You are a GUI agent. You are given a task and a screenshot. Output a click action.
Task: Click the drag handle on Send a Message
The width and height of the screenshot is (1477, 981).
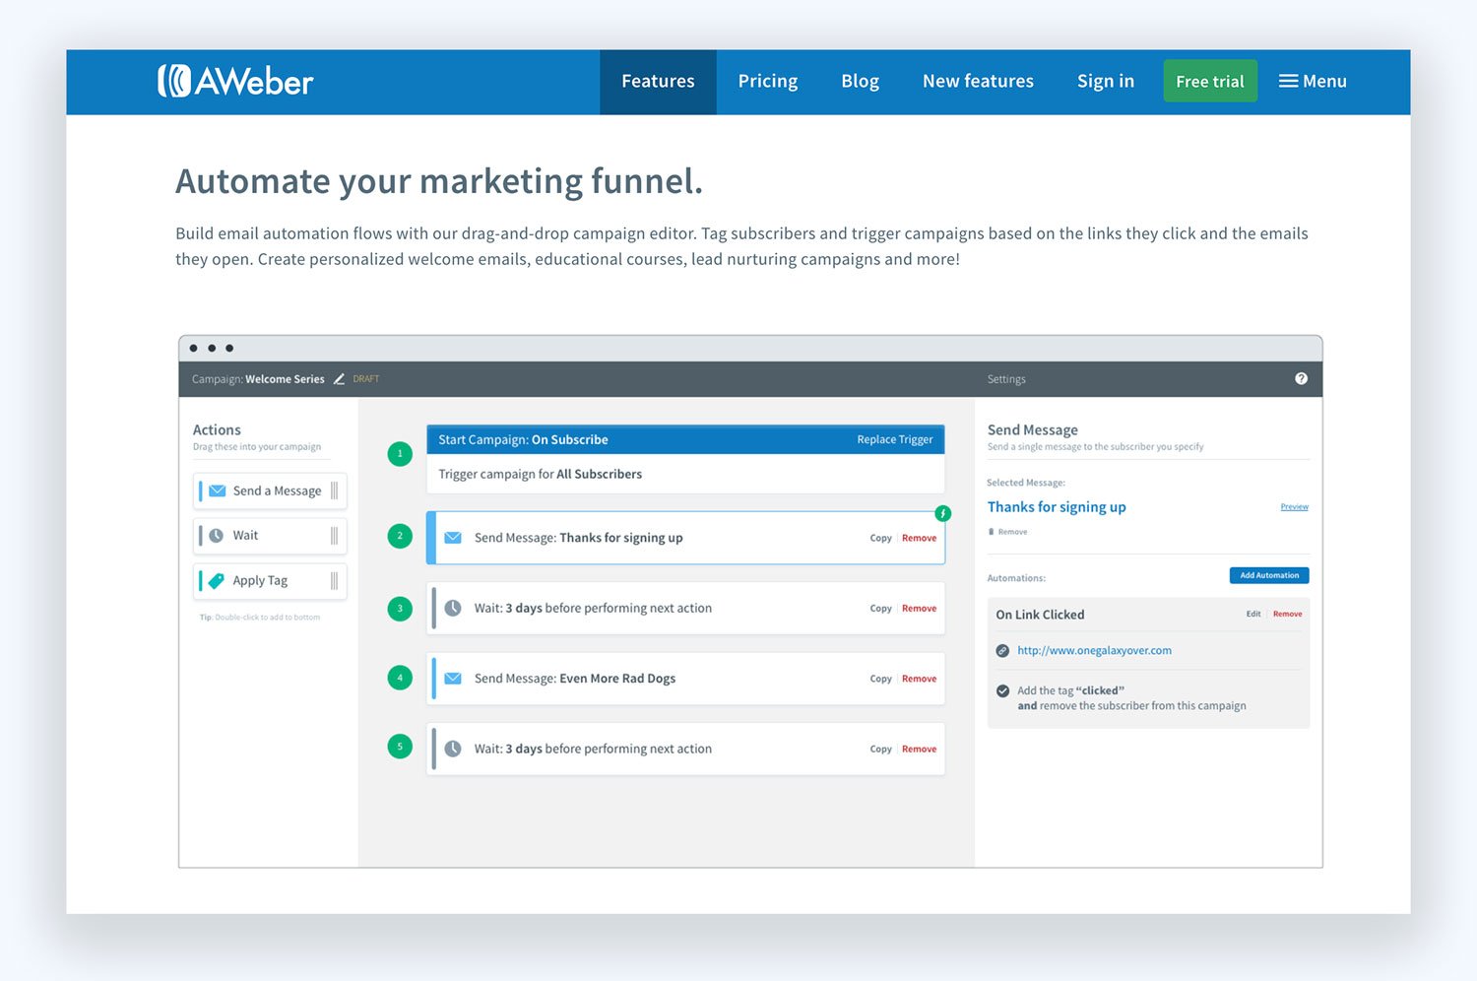click(336, 490)
